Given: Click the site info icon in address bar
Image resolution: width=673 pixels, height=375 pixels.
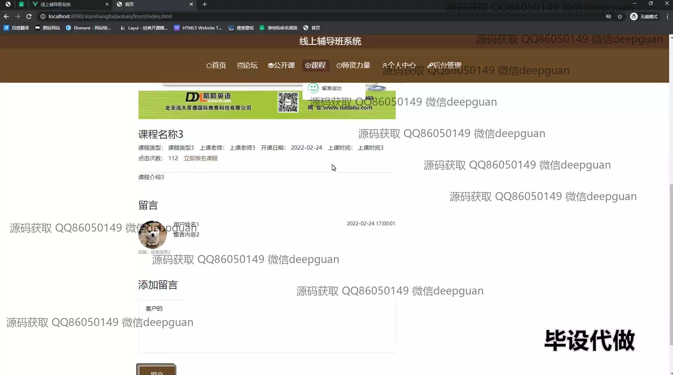Looking at the screenshot, I should [43, 16].
